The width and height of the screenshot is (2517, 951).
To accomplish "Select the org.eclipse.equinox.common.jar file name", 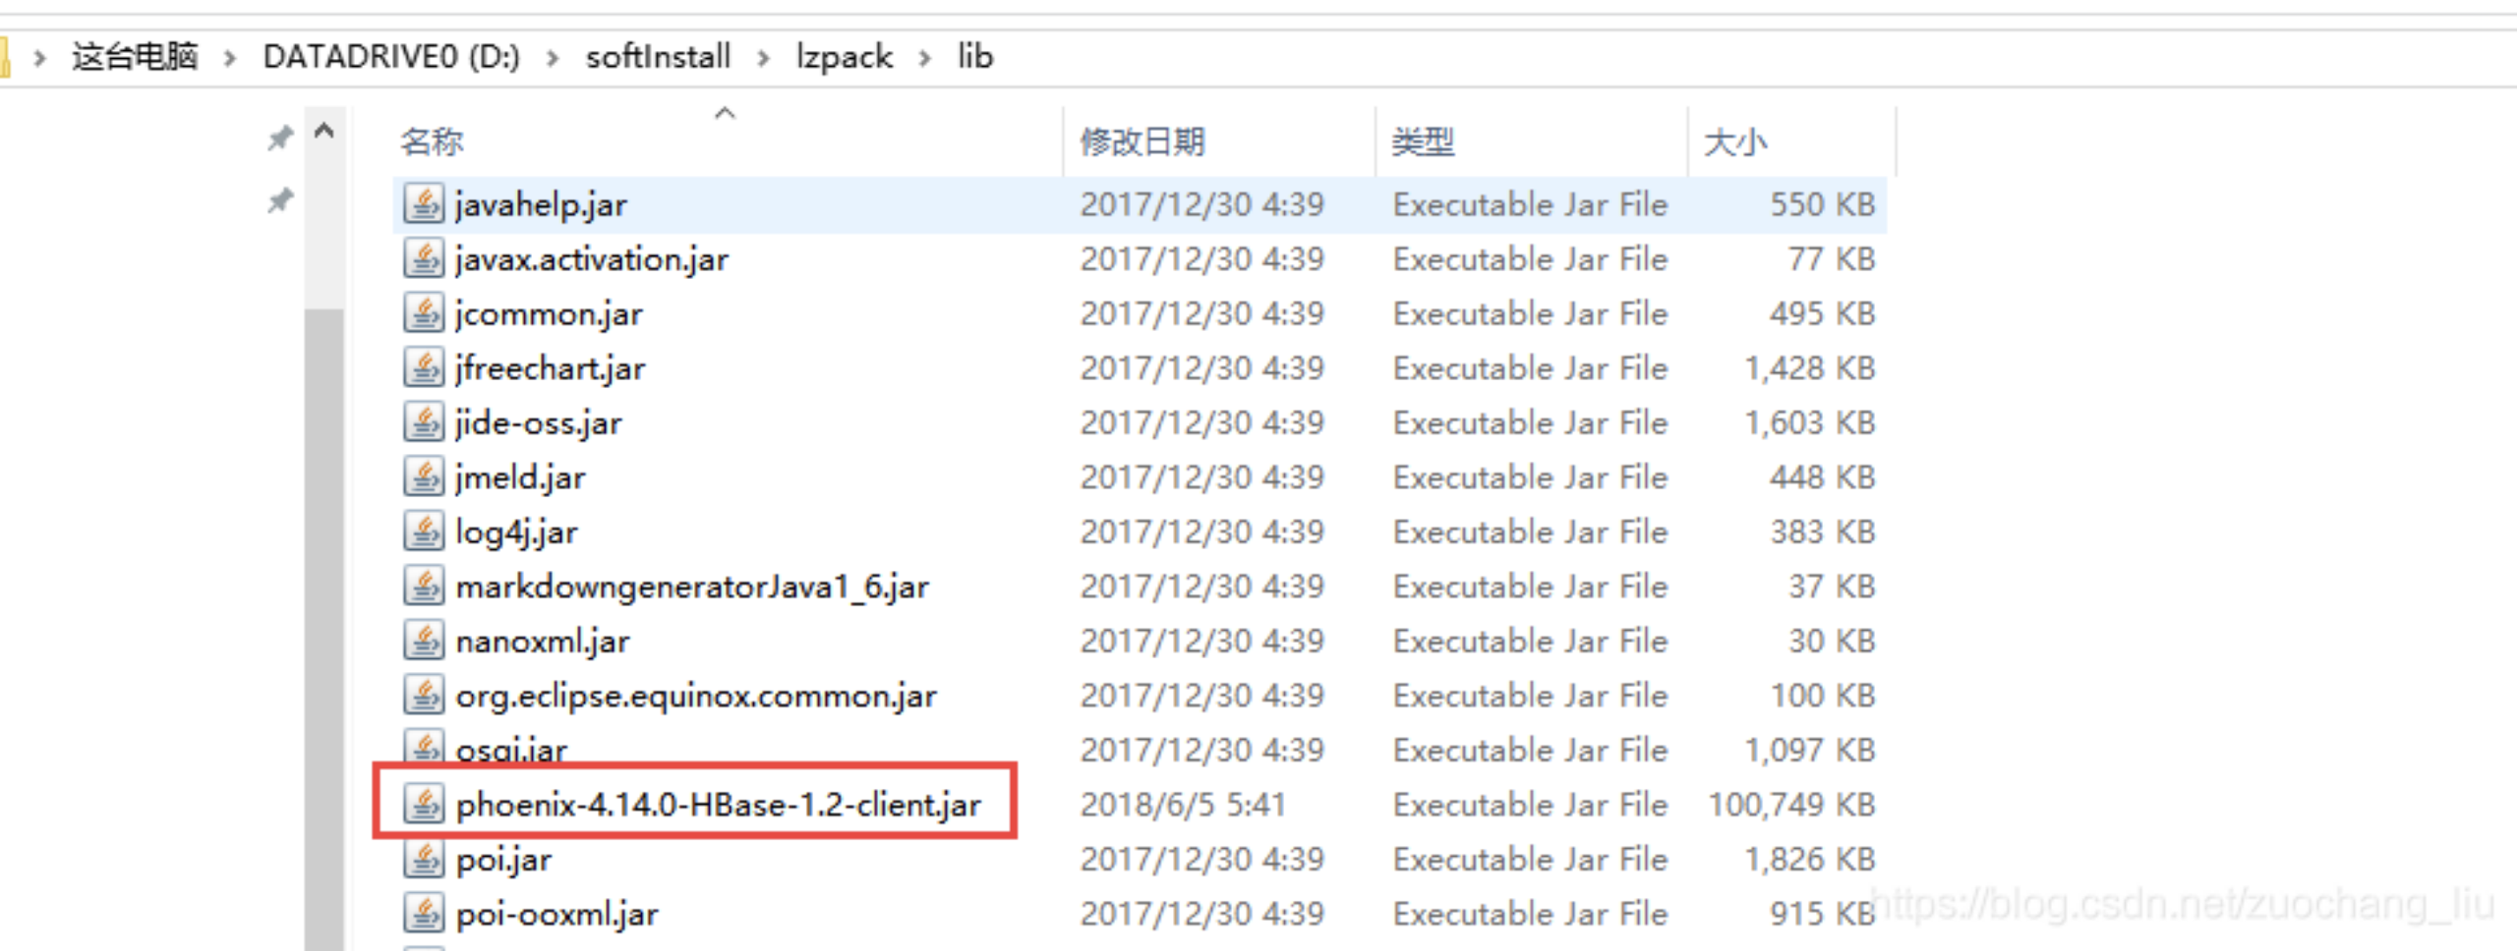I will click(x=696, y=696).
